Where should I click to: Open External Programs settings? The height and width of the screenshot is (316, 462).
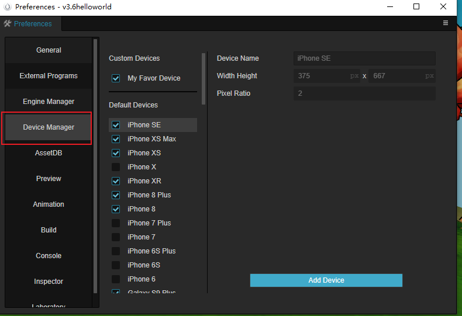pyautogui.click(x=49, y=76)
